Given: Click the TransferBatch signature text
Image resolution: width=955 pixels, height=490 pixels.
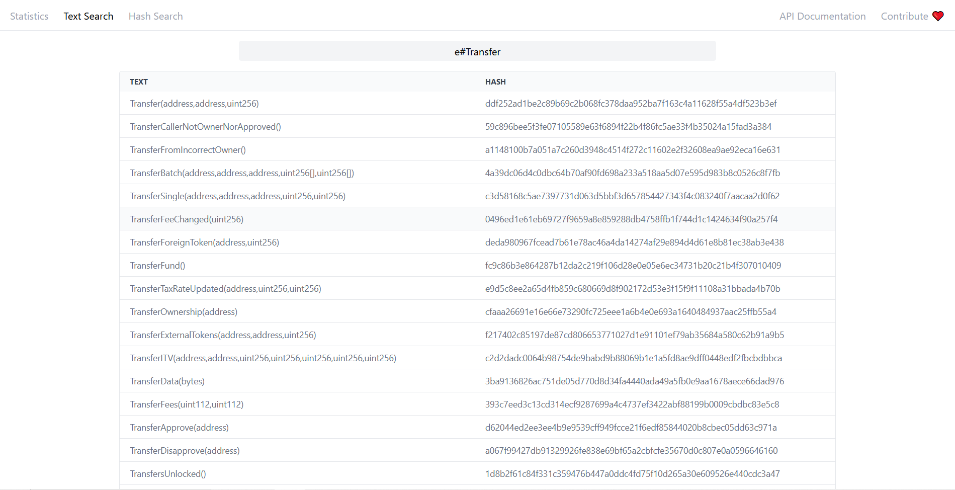Looking at the screenshot, I should coord(242,173).
